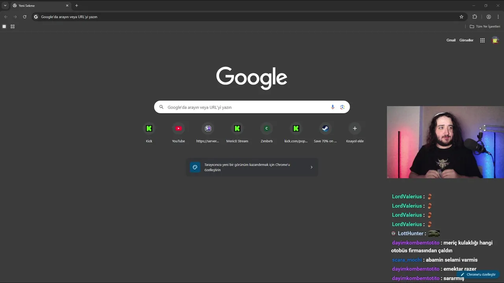
Task: Open the Zımbırtı shortcut
Action: [267, 133]
